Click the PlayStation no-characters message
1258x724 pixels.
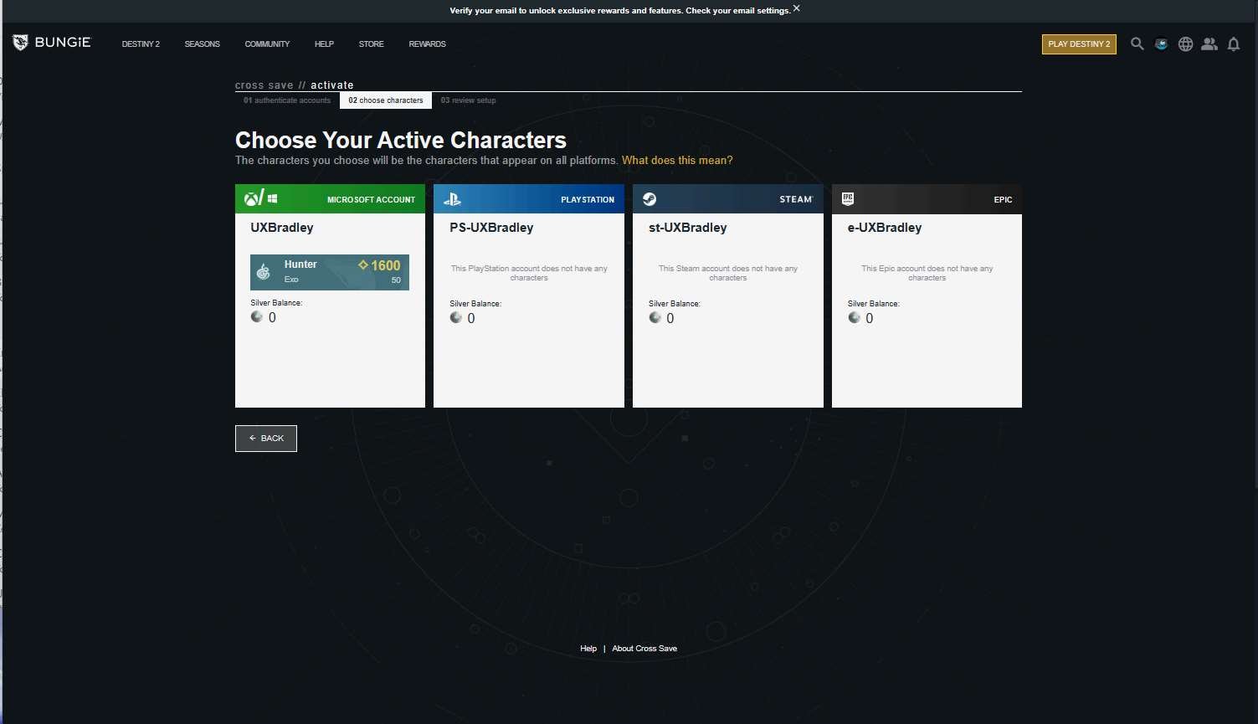pyautogui.click(x=529, y=273)
